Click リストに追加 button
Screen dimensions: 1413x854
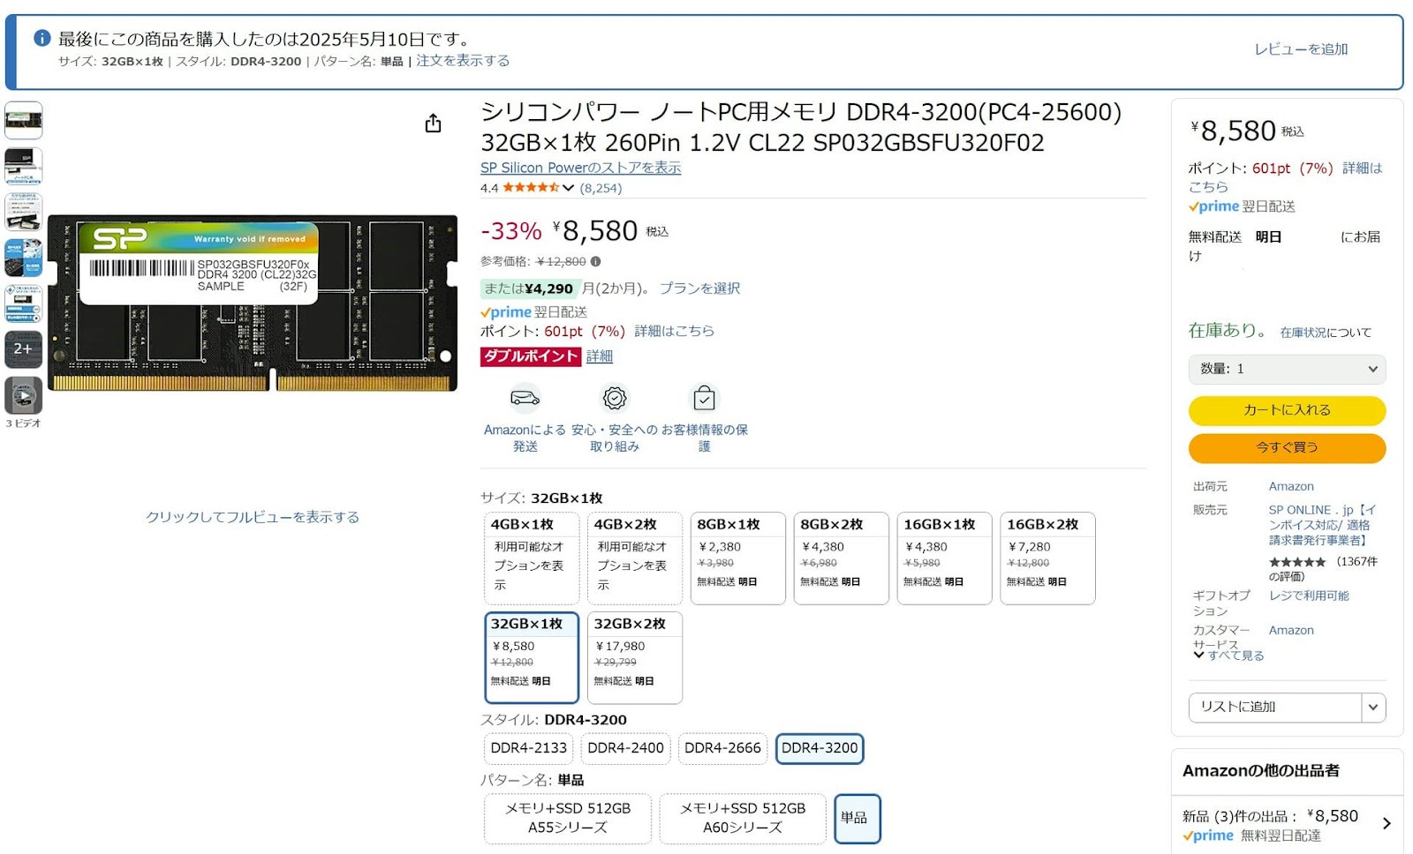click(1275, 707)
